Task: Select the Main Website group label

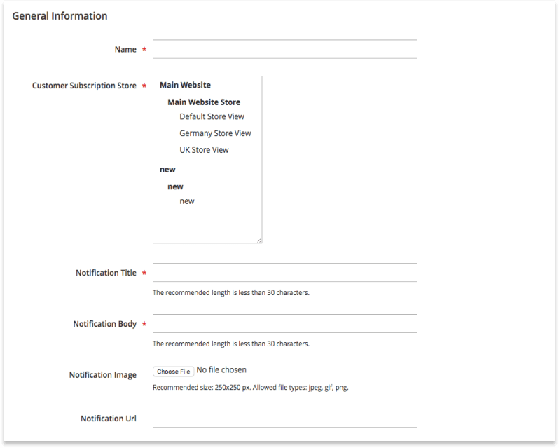Action: tap(185, 85)
